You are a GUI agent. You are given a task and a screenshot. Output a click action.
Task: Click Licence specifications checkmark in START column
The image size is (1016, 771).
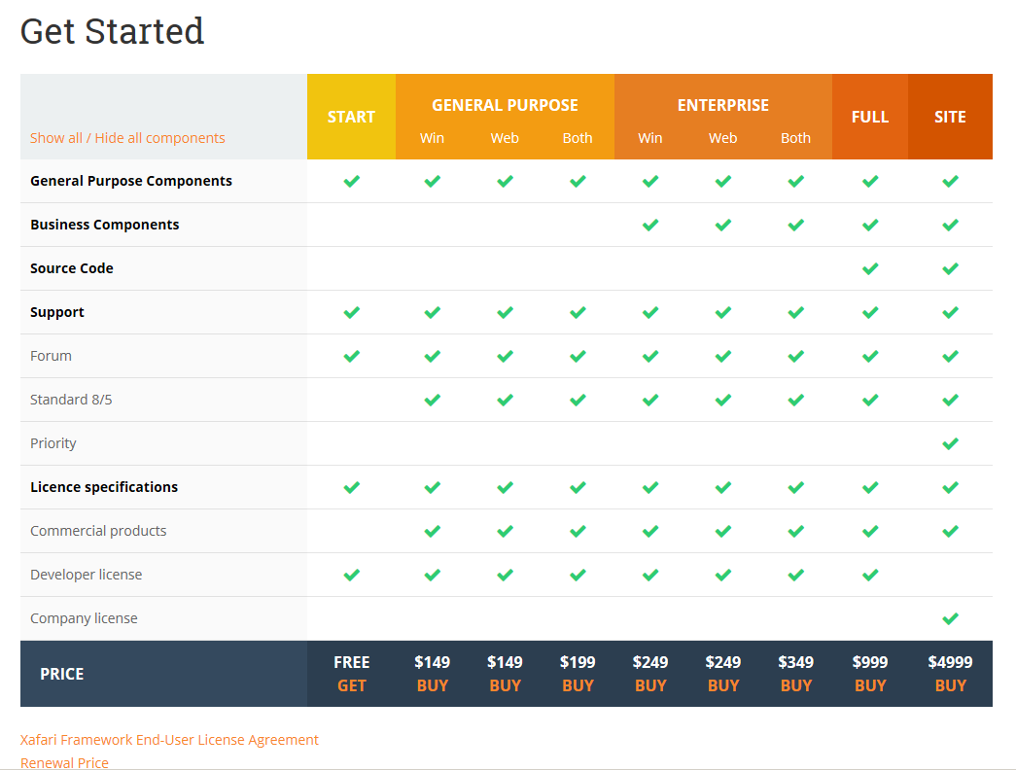pyautogui.click(x=352, y=487)
